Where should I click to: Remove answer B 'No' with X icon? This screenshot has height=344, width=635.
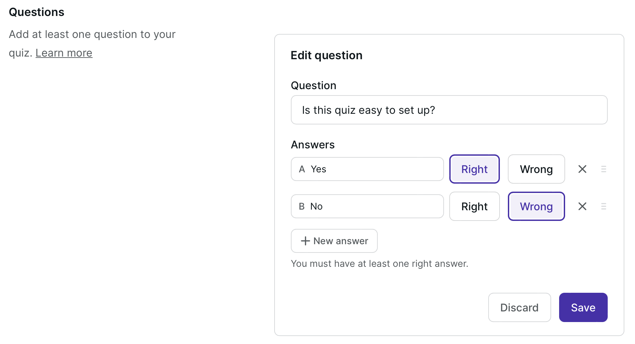[582, 206]
